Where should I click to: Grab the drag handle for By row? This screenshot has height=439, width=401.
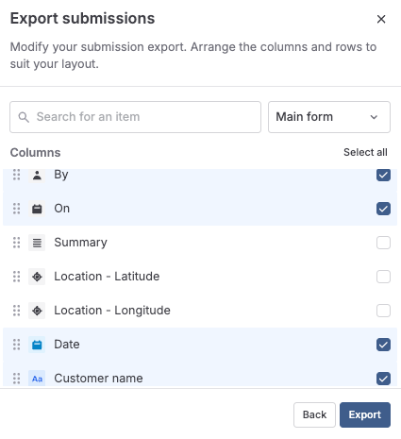click(16, 175)
